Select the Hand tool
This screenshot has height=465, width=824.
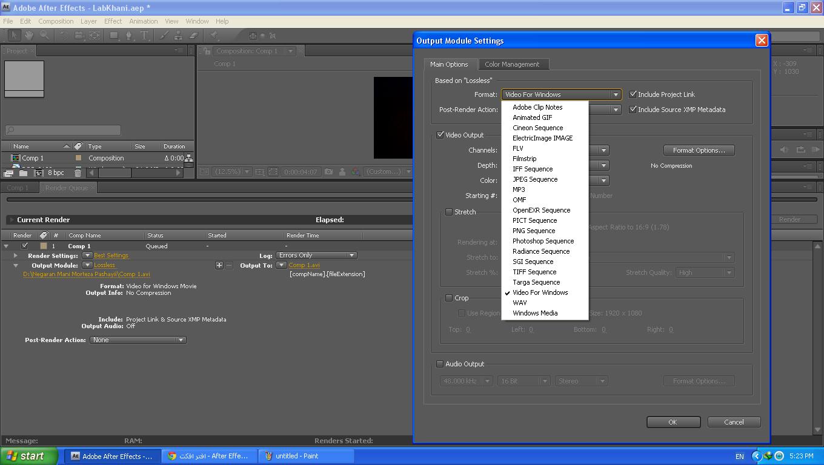[28, 36]
